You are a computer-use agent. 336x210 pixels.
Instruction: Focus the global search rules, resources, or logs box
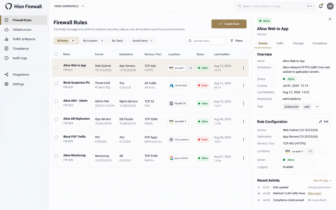click(275, 6)
